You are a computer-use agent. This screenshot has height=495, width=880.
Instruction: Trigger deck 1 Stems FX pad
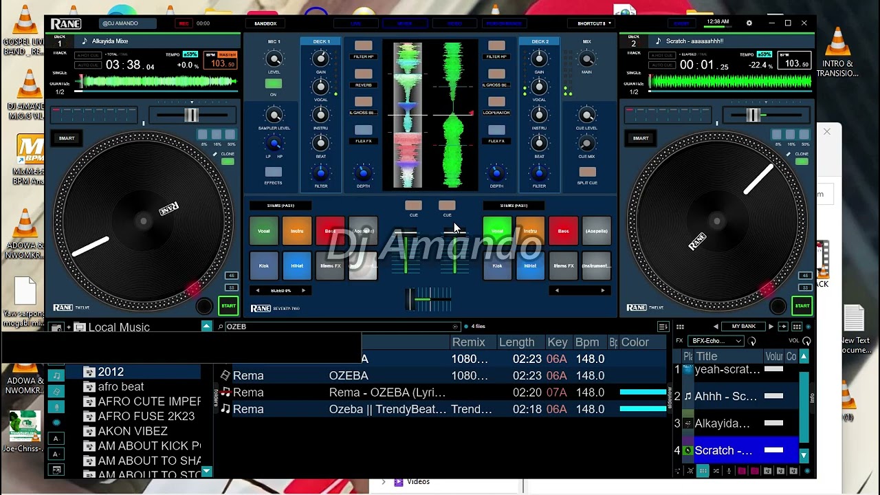coord(330,265)
